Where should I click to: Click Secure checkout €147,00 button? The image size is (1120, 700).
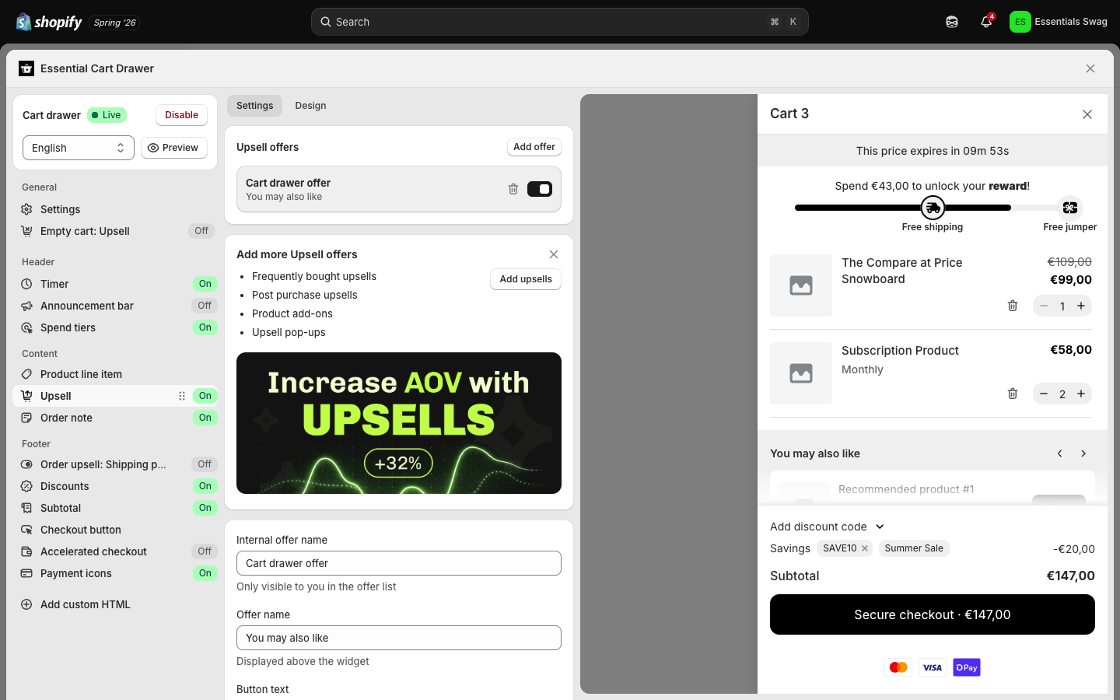point(933,614)
